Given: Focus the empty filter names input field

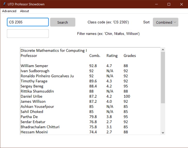Looking at the screenshot, I should (28, 34).
